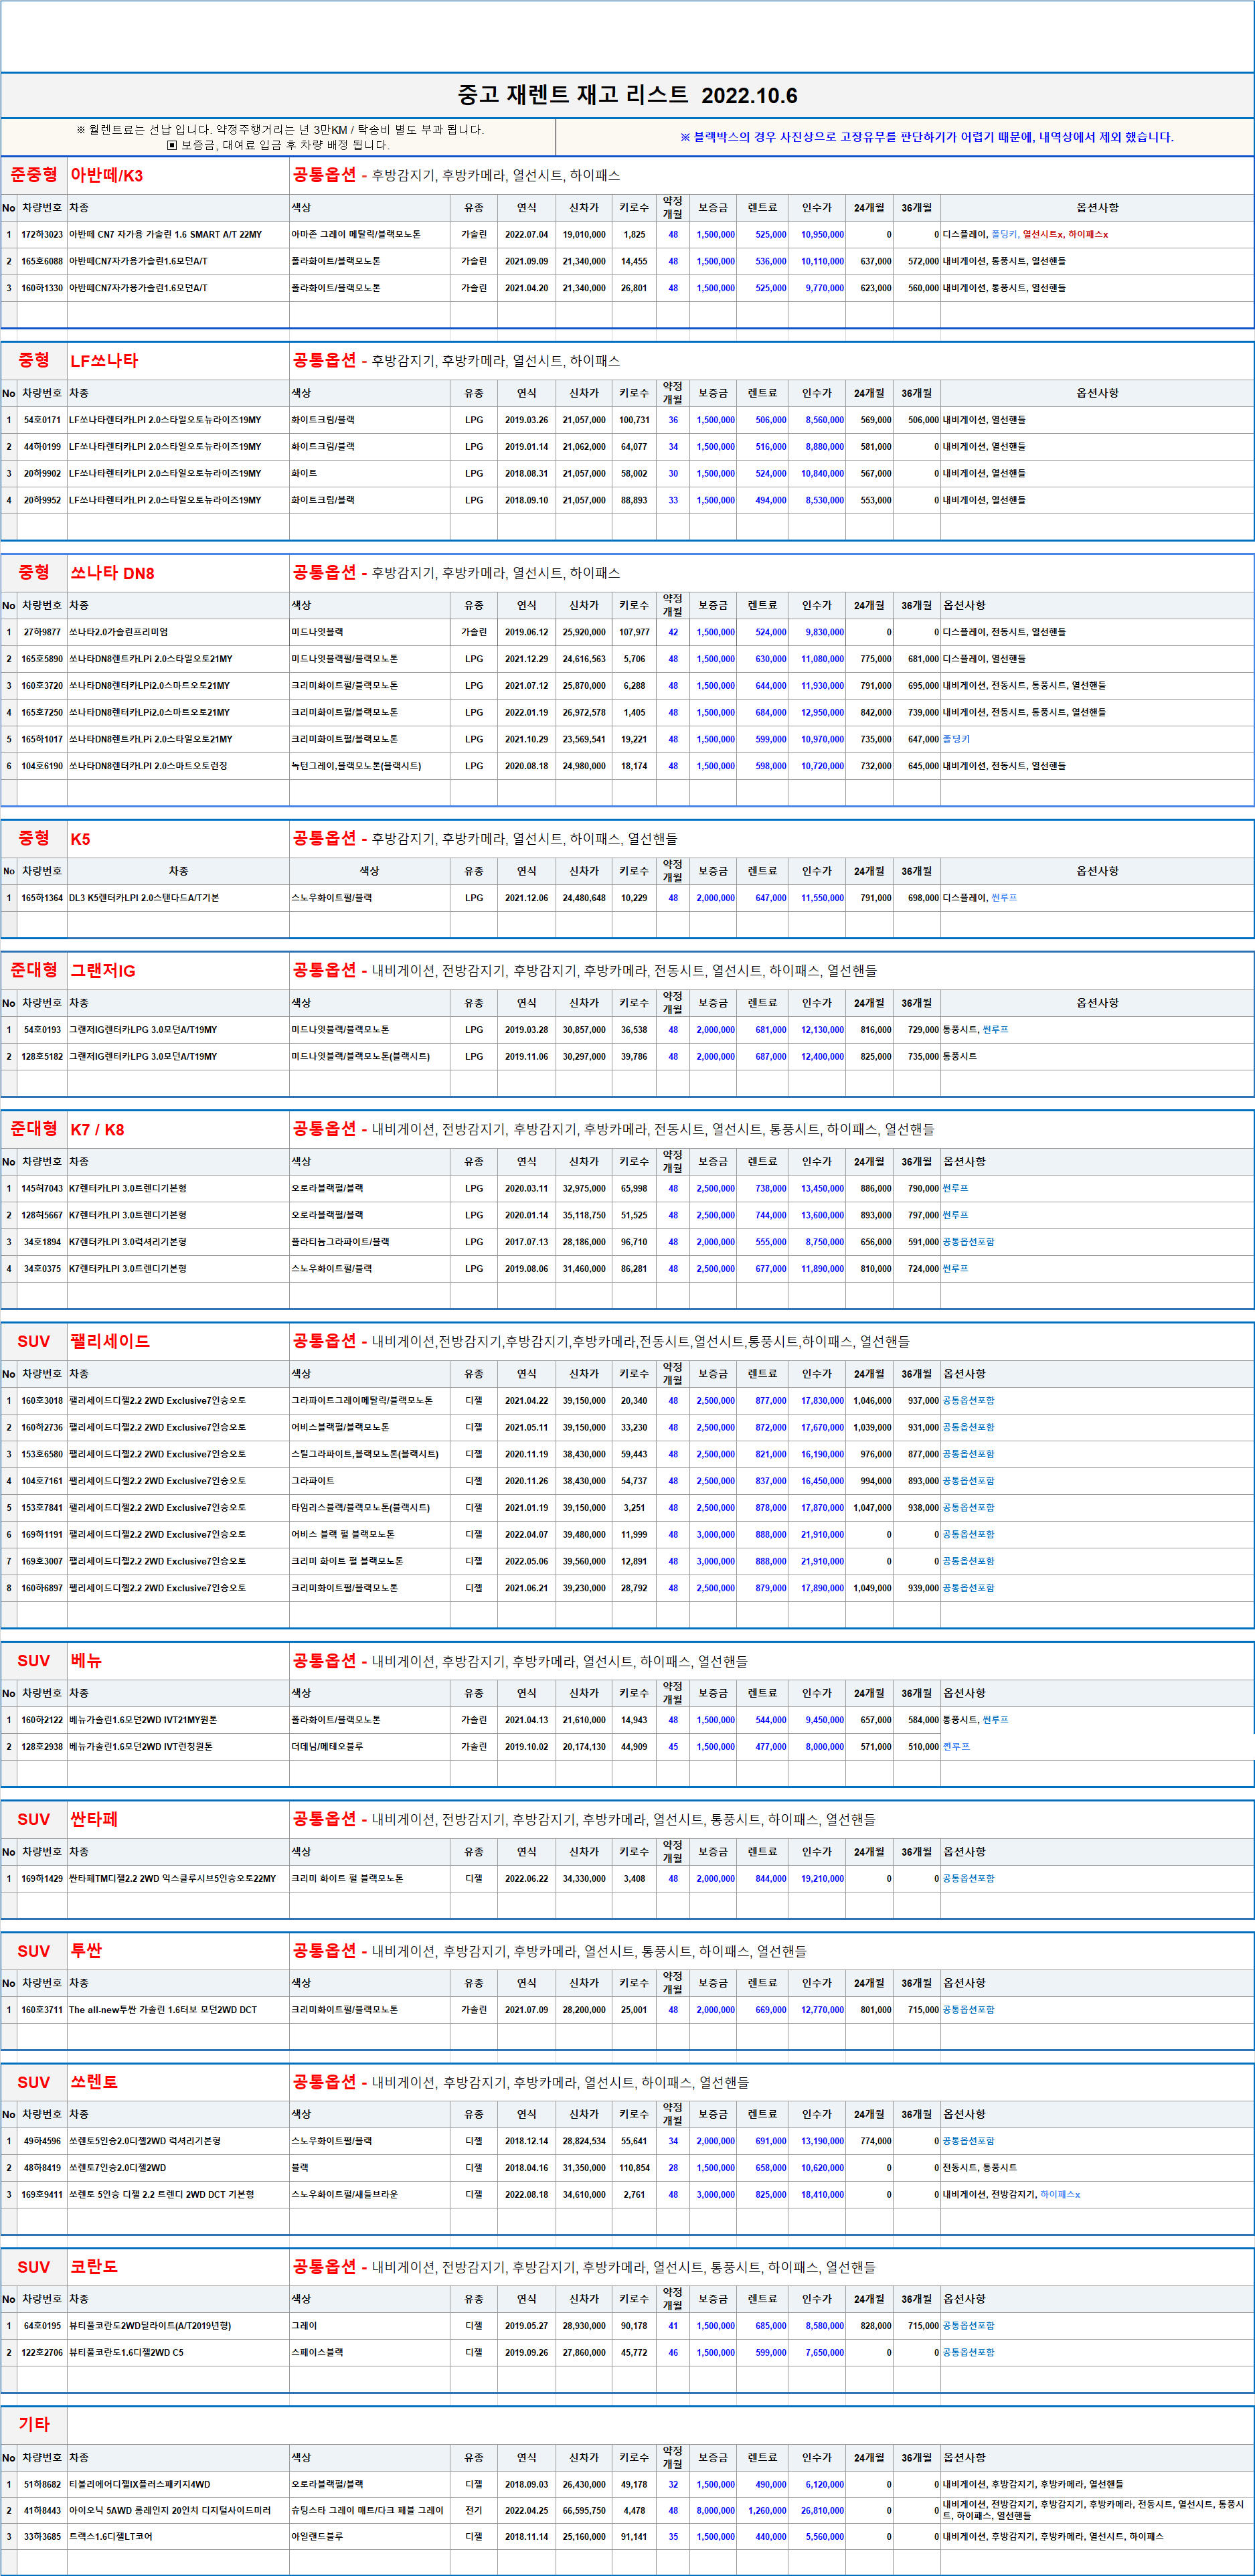Viewport: 1255px width, 2576px height.
Task: Click the new-car price cell '66,595,750'
Action: point(584,2510)
